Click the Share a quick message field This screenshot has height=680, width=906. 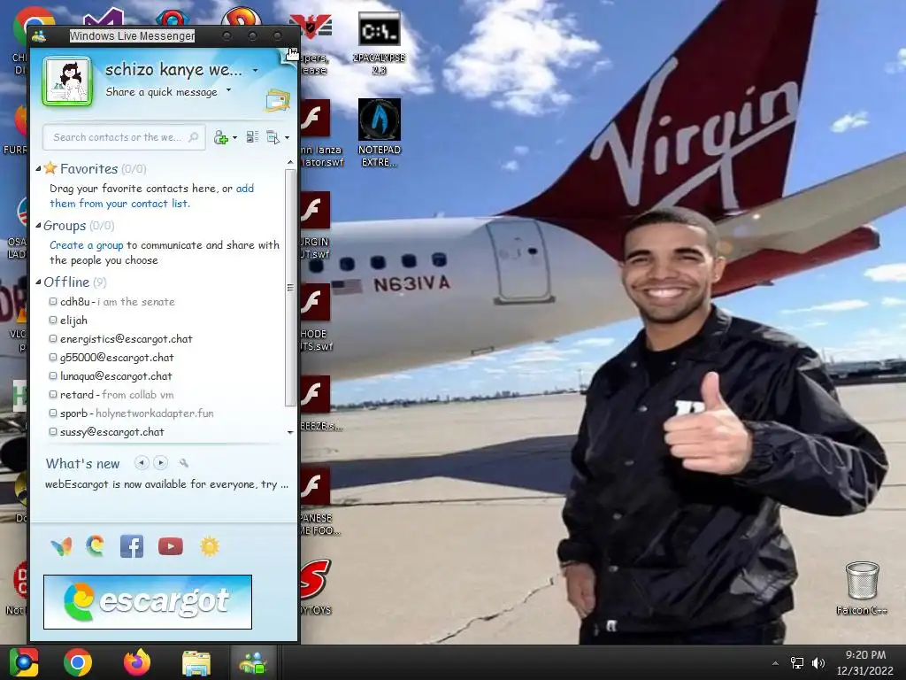pos(162,92)
